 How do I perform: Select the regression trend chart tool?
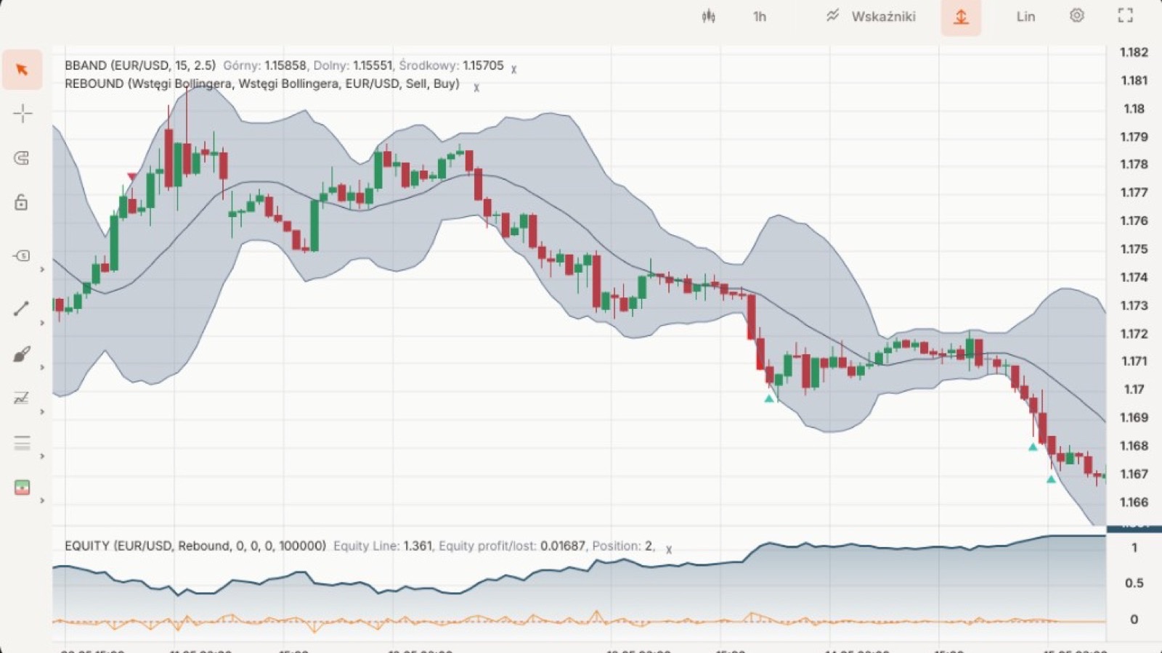point(22,398)
